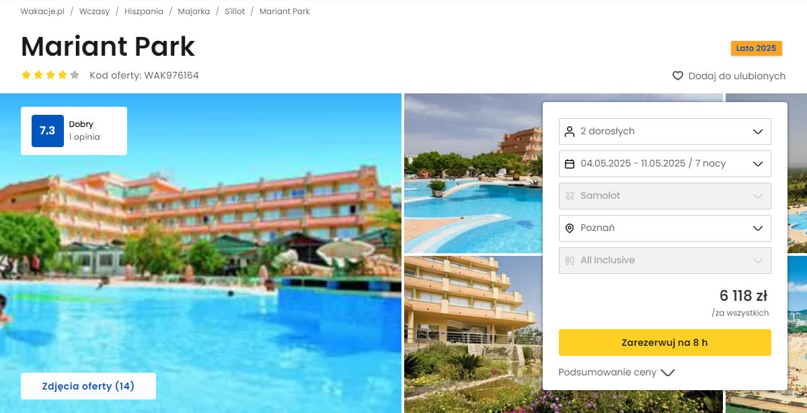Click Zarezerwuj na 8 h button
807x413 pixels.
click(664, 342)
